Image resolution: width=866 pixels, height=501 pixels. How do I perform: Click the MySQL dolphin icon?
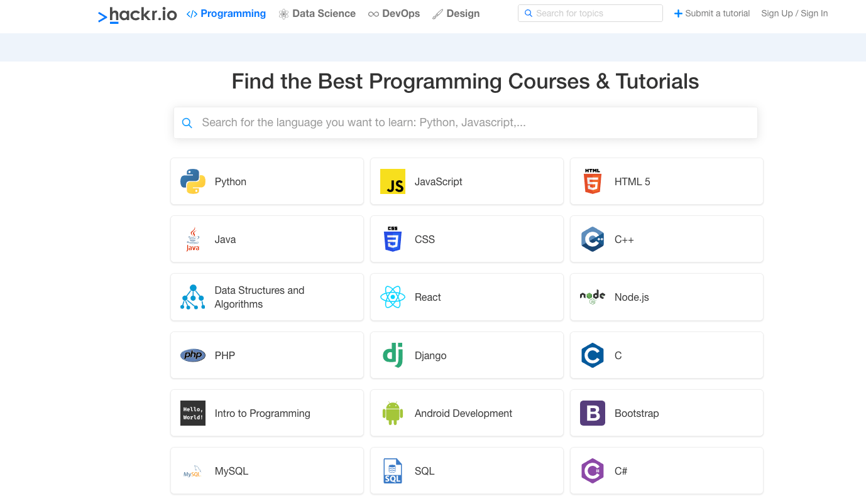coord(193,471)
